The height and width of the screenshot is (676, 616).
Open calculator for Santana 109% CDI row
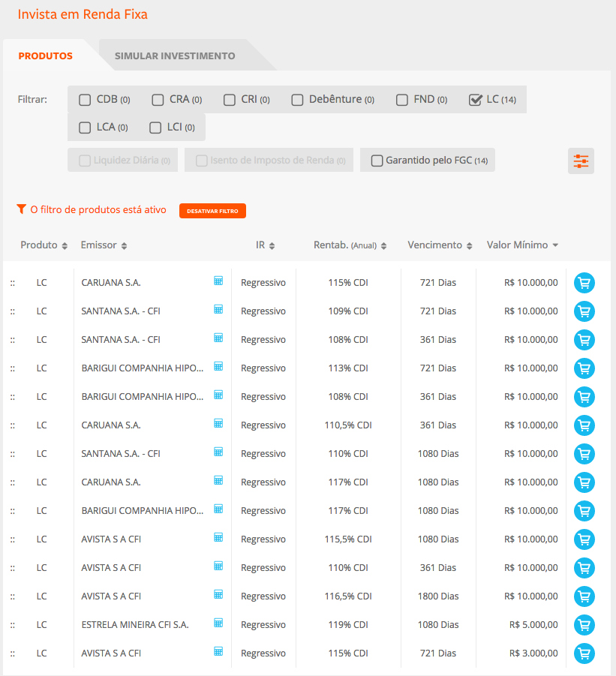coord(218,310)
